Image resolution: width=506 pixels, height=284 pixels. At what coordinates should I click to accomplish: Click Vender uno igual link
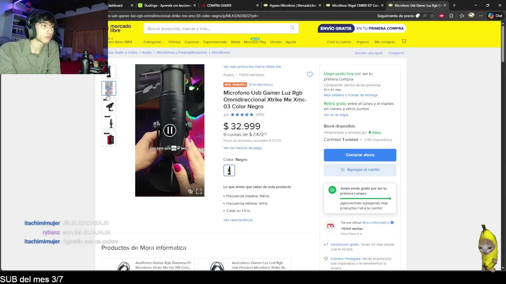(x=369, y=53)
